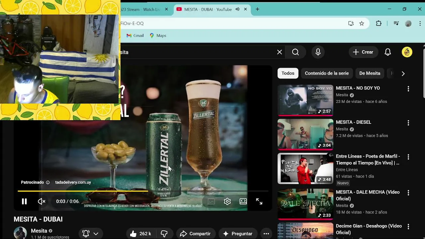
Task: Open the Mesita channel name link
Action: pos(39,231)
